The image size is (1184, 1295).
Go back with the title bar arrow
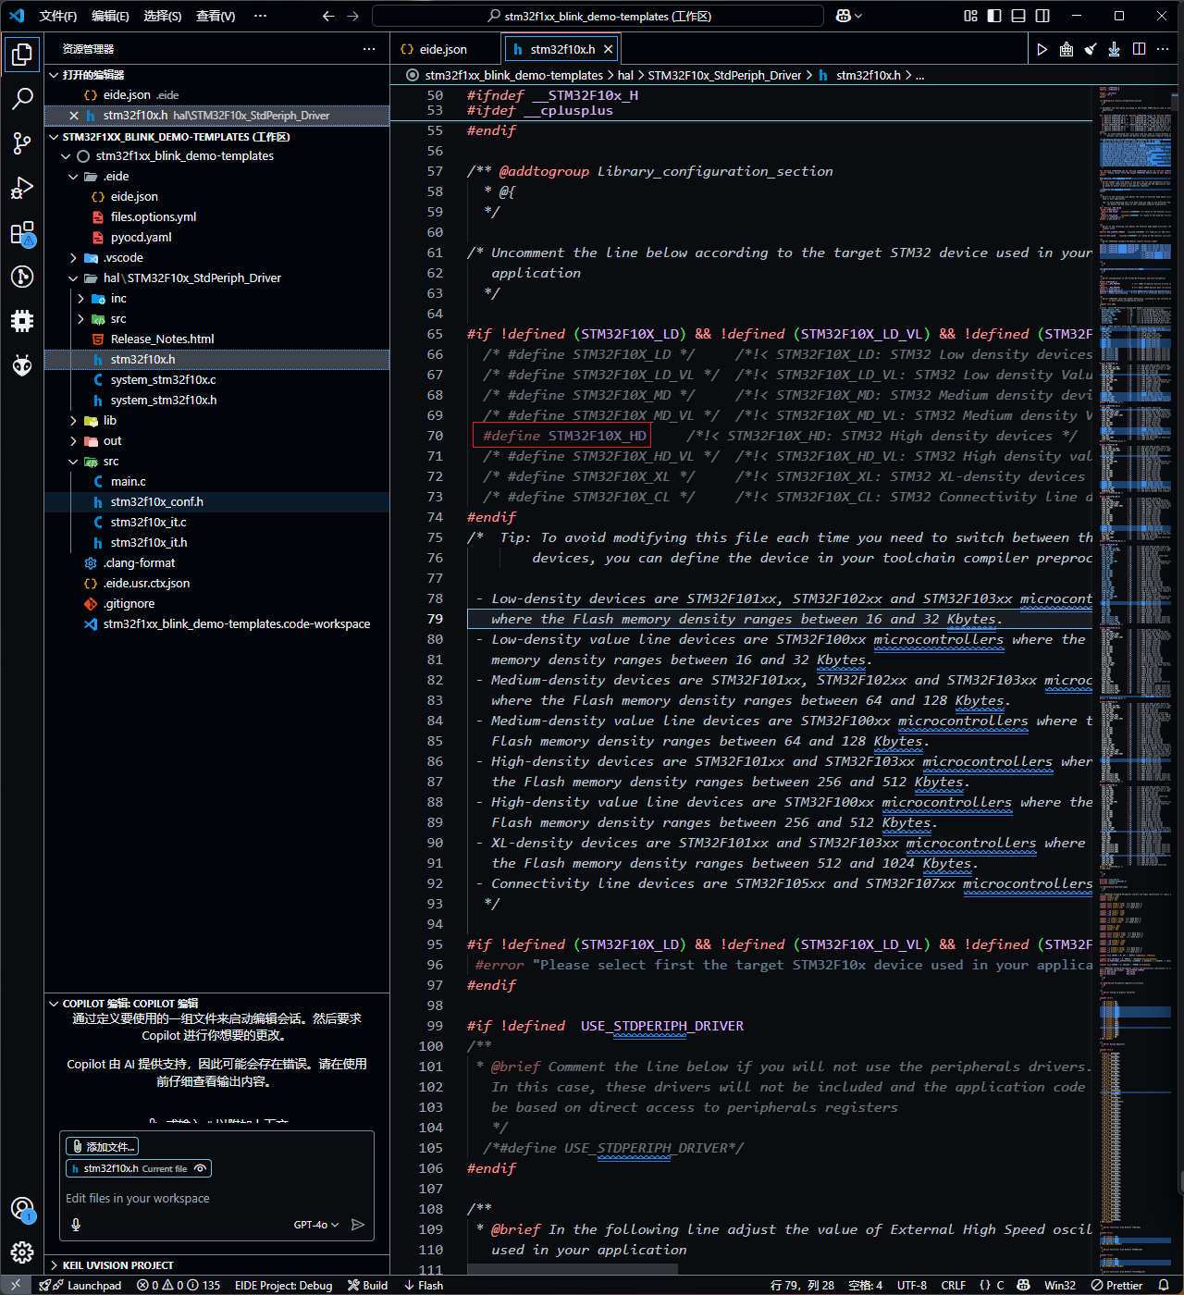coord(328,16)
